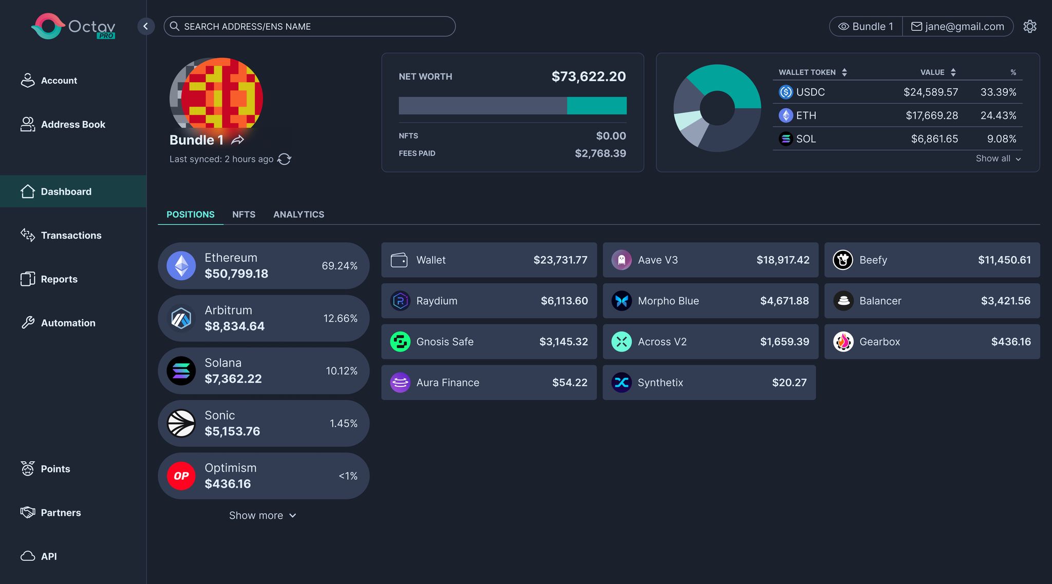Open the Wallet position card
This screenshot has width=1052, height=584.
point(489,260)
